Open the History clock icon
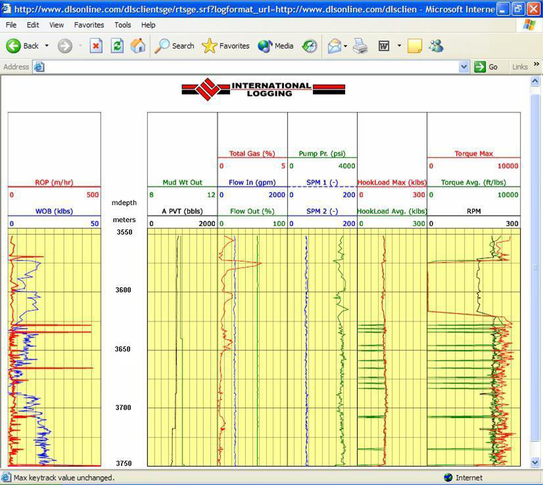The image size is (543, 485). click(x=309, y=46)
